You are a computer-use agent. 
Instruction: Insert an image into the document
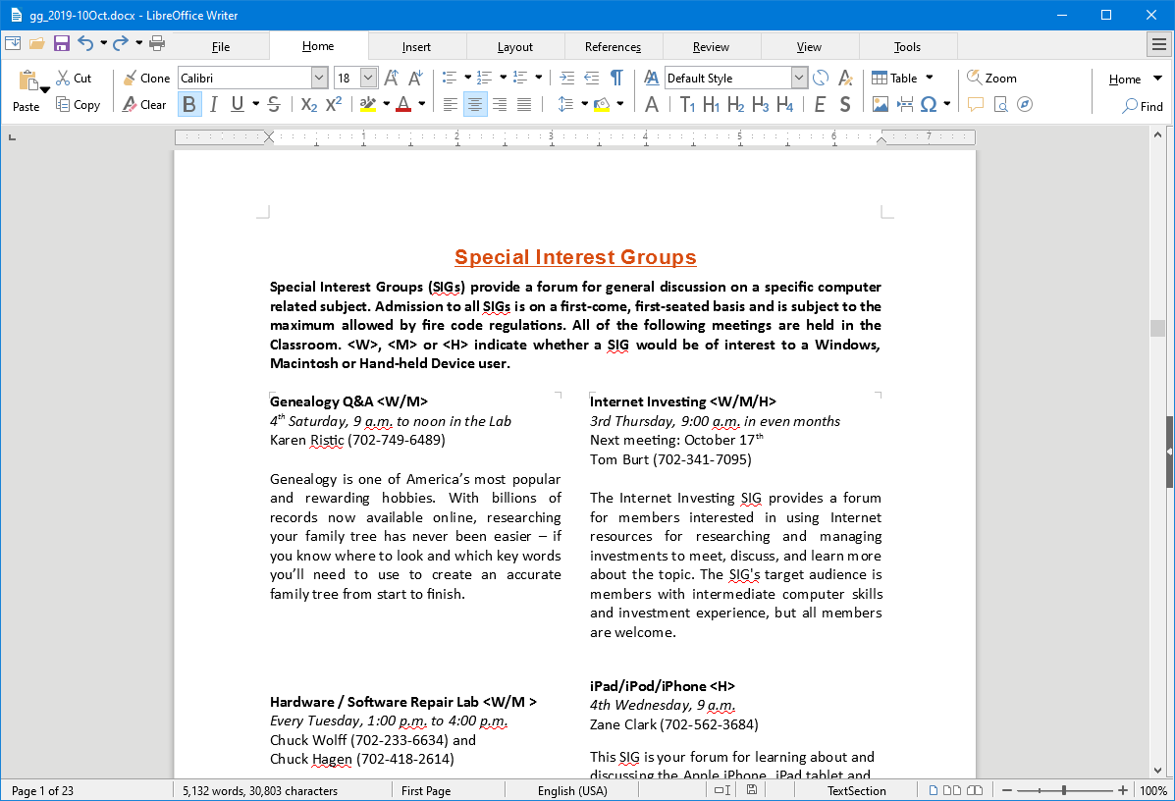click(x=881, y=105)
